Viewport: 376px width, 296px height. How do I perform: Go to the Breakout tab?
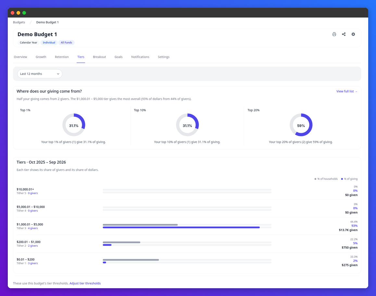99,57
